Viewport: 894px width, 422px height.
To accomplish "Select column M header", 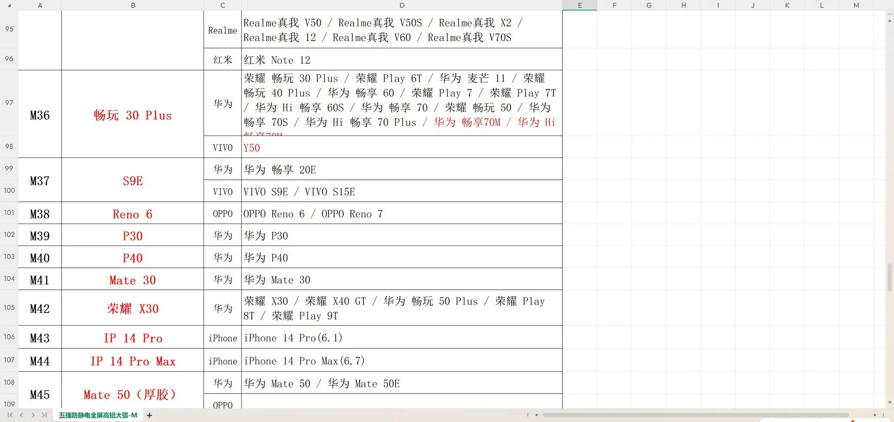I will pyautogui.click(x=856, y=6).
